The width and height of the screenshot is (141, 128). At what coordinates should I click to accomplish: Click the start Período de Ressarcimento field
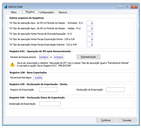click(44, 57)
